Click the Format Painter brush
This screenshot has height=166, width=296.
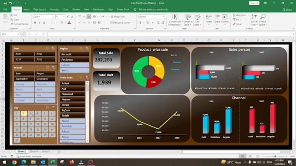[12, 24]
